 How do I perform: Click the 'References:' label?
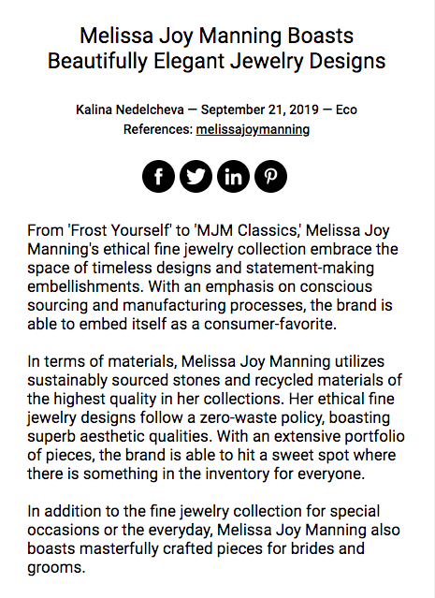point(158,130)
